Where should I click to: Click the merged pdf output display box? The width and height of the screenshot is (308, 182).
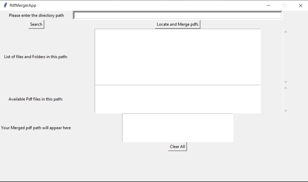(177, 128)
